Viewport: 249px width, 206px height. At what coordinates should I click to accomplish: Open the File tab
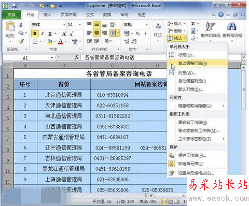click(x=11, y=14)
